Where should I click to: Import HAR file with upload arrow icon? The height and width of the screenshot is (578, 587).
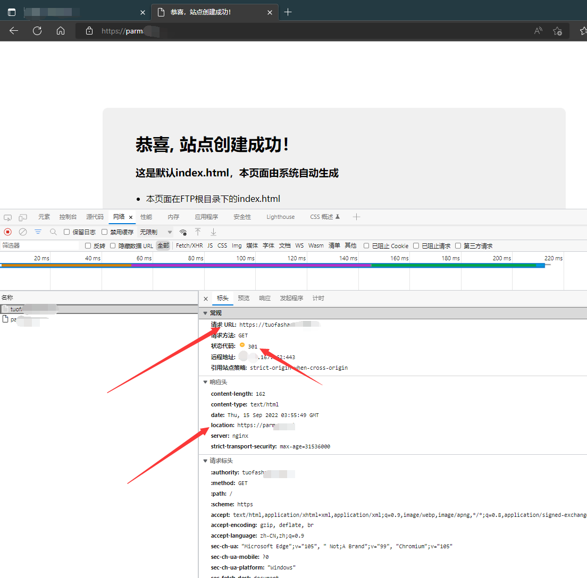coord(198,232)
